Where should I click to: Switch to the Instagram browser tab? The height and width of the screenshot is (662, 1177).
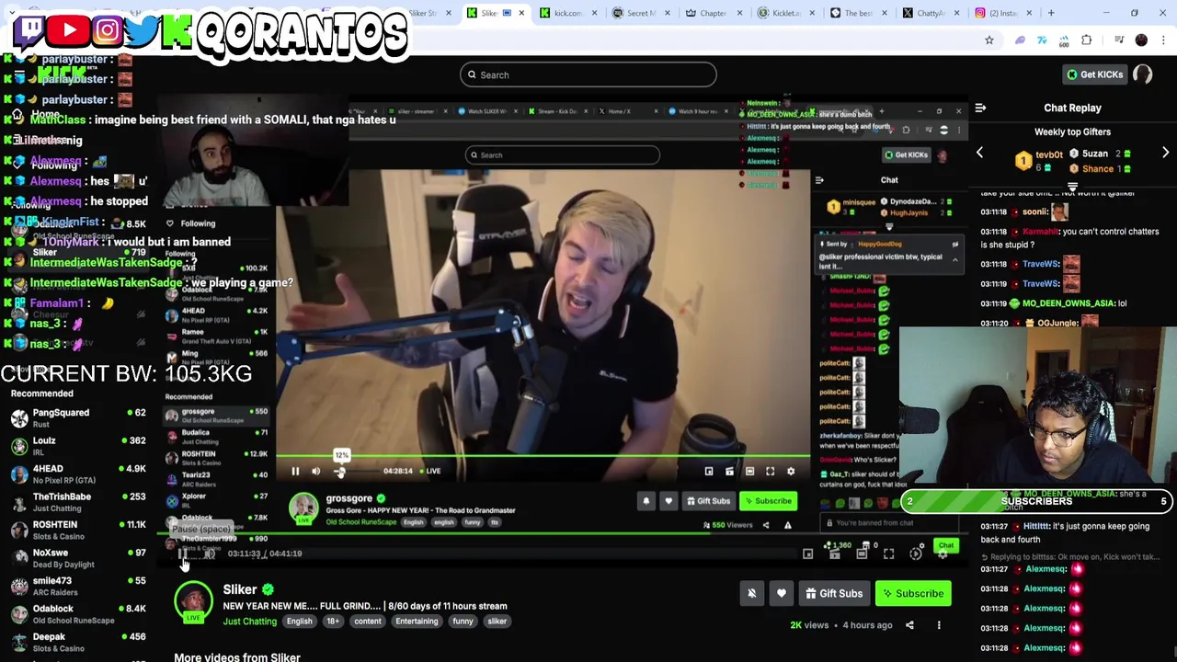point(1003,13)
